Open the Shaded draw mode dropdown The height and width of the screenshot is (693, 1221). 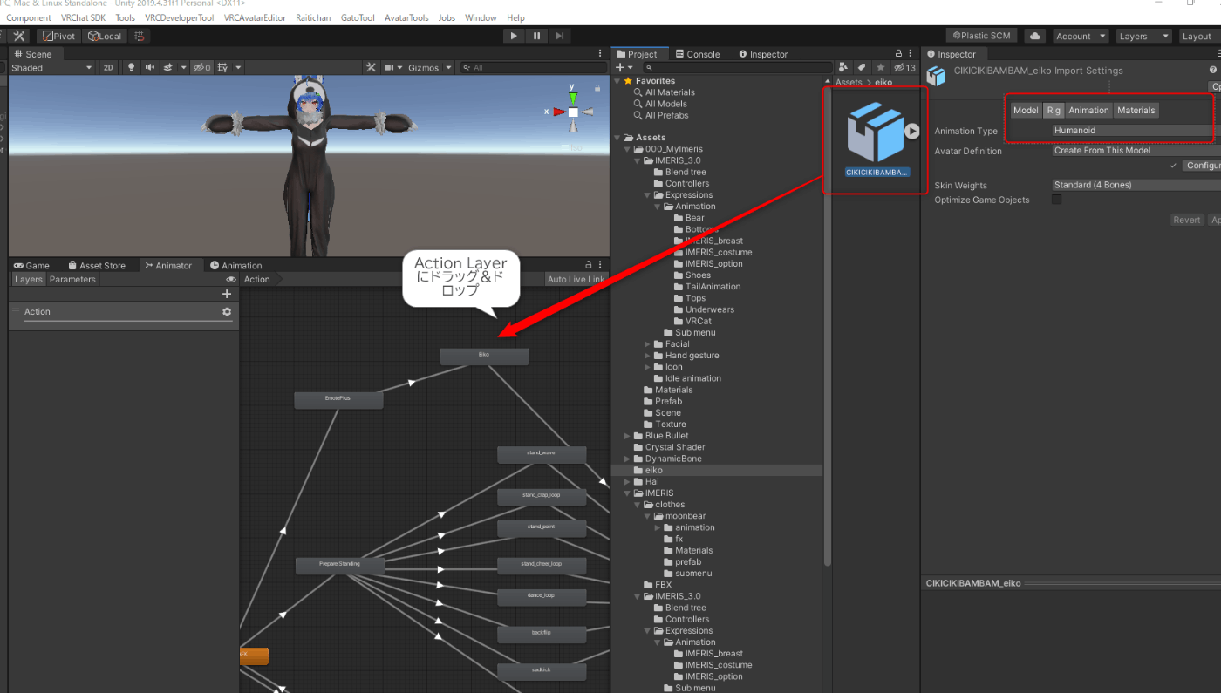click(51, 68)
